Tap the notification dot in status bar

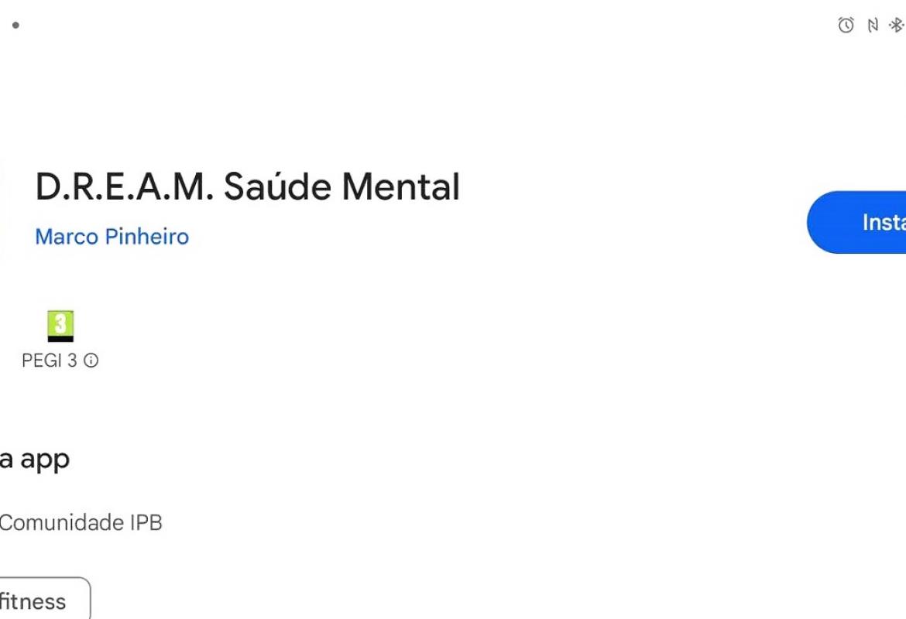click(x=15, y=25)
